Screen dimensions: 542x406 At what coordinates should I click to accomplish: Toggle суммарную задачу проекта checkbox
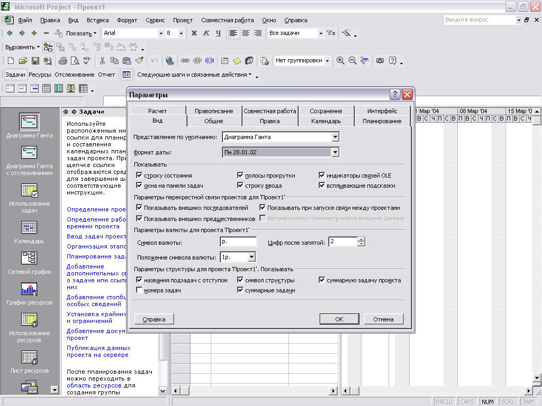point(322,280)
